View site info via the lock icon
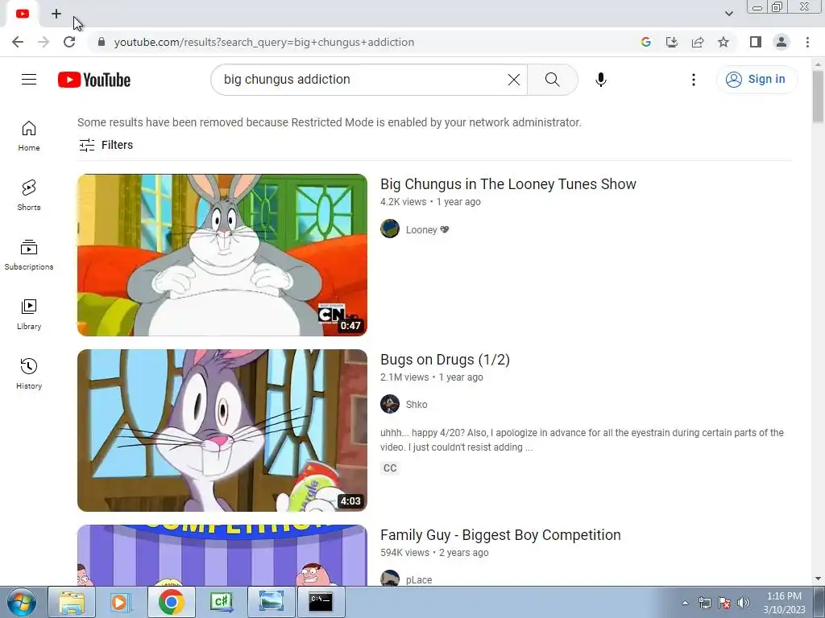 pos(102,42)
